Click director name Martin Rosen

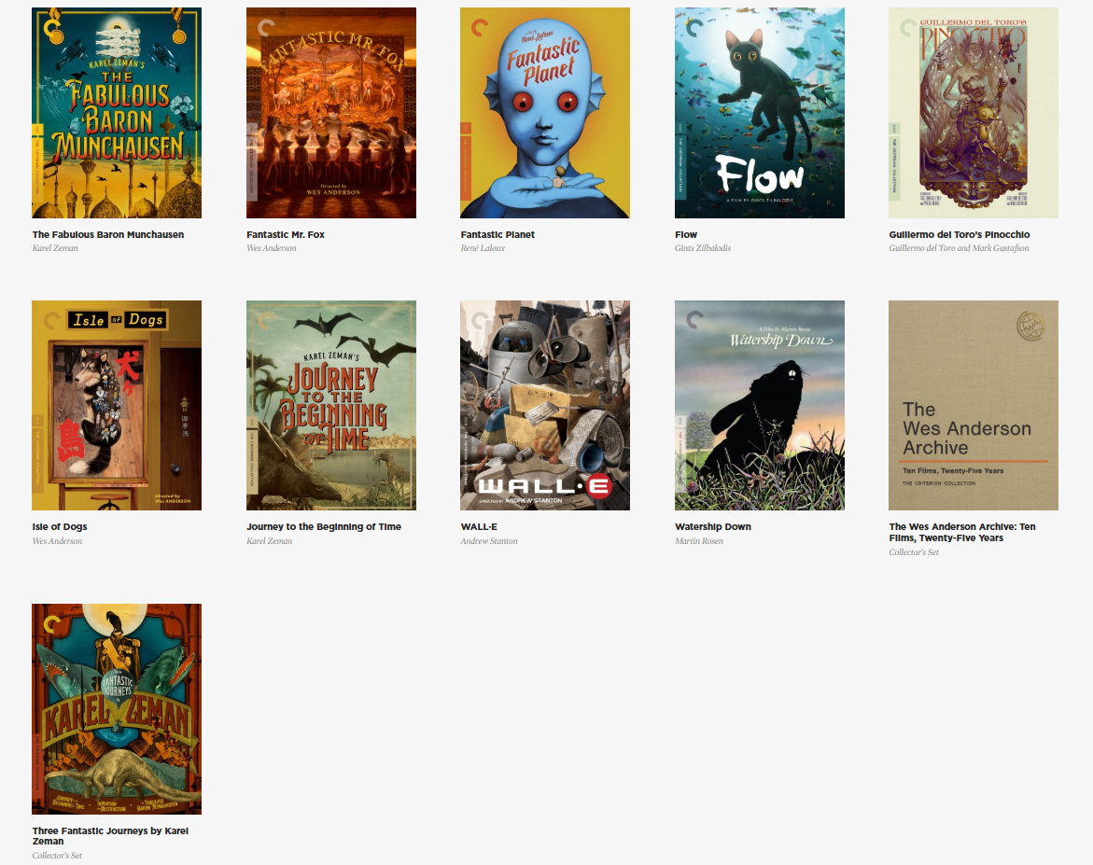coord(698,541)
